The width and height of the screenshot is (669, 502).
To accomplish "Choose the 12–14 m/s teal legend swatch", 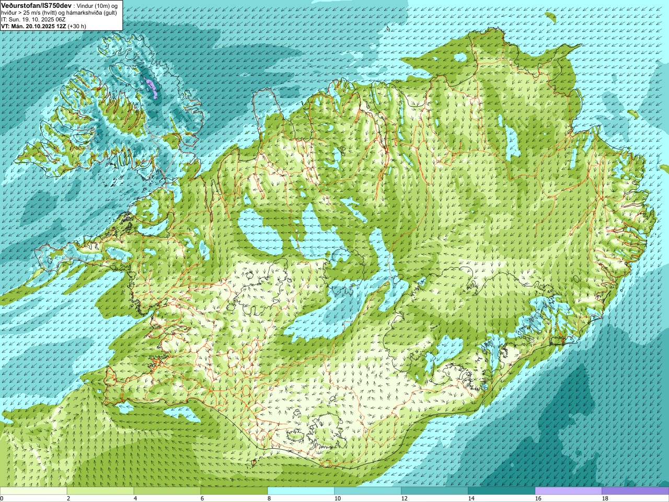I will click(435, 491).
